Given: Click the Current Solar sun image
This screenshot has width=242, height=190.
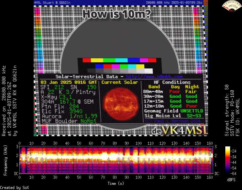Looking at the screenshot, I should point(119,102).
